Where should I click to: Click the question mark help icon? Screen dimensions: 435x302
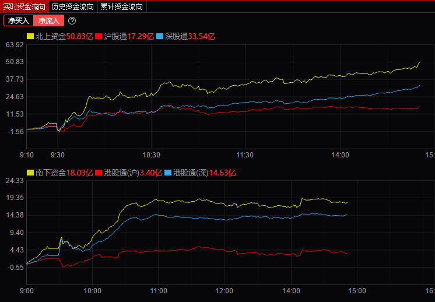[x=72, y=21]
